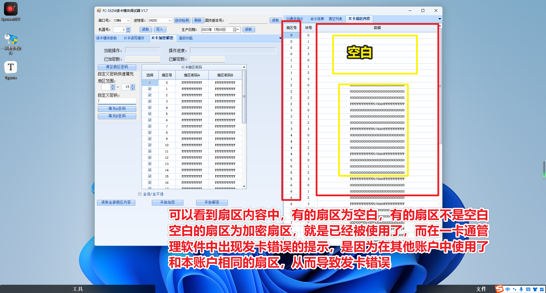This screenshot has width=546, height=293.
Task: Click the 自动检测 button
Action: [x=182, y=20]
